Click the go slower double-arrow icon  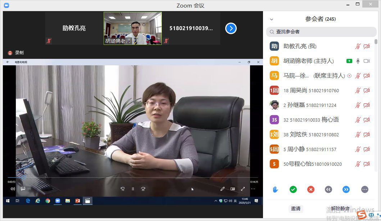[x=328, y=189]
